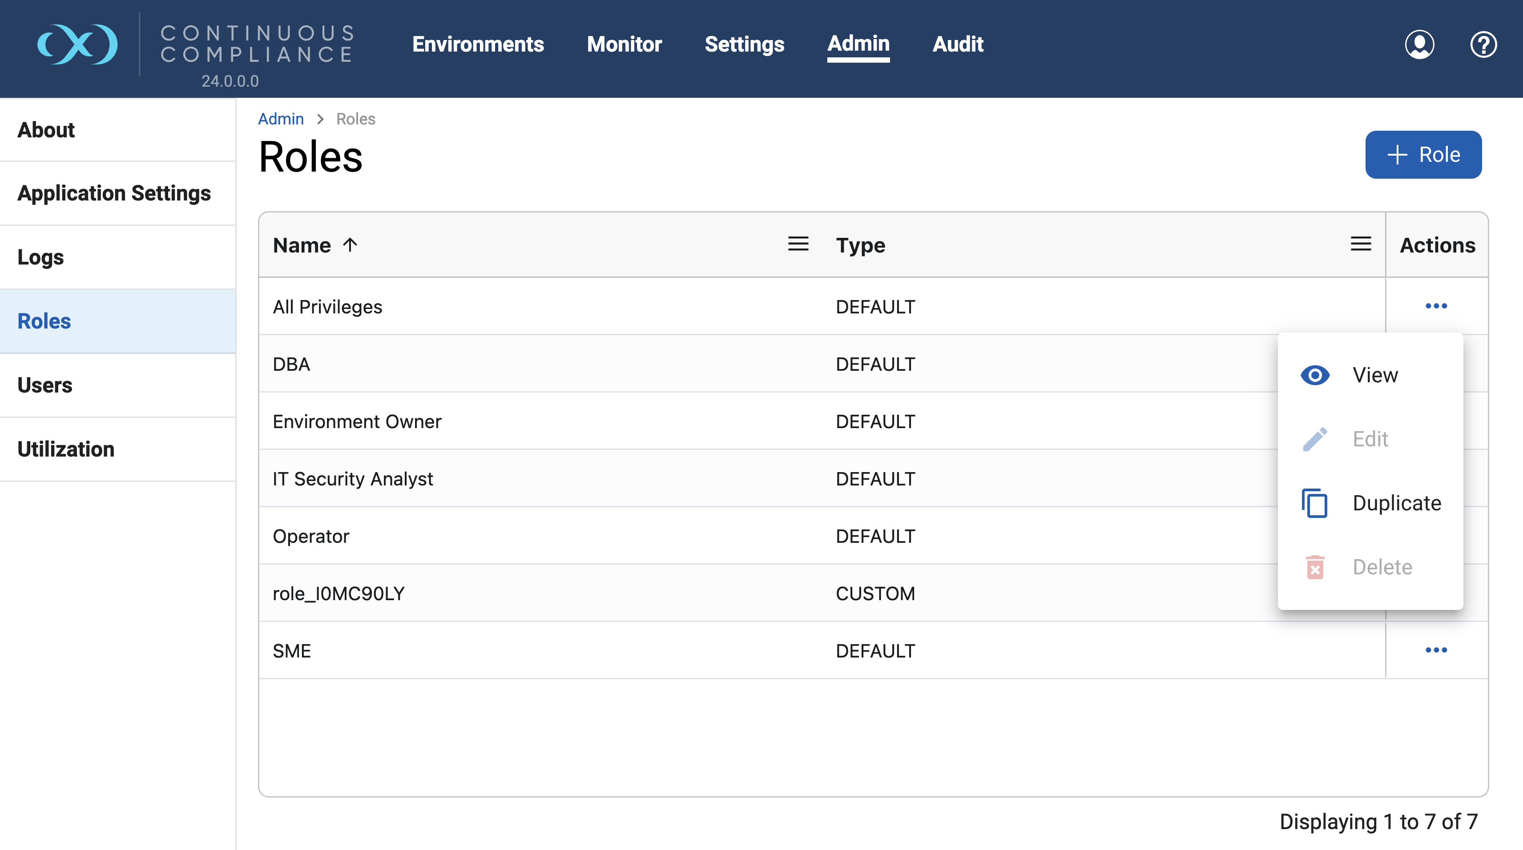The width and height of the screenshot is (1523, 850).
Task: Open Application Settings in sidebar
Action: [x=114, y=193]
